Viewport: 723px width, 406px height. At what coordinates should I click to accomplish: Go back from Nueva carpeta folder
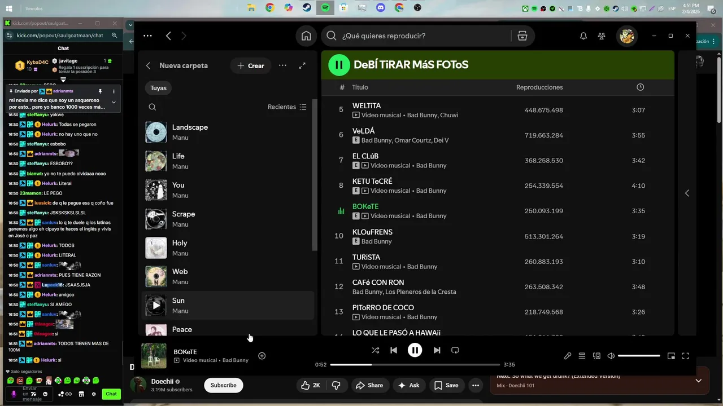pyautogui.click(x=148, y=65)
